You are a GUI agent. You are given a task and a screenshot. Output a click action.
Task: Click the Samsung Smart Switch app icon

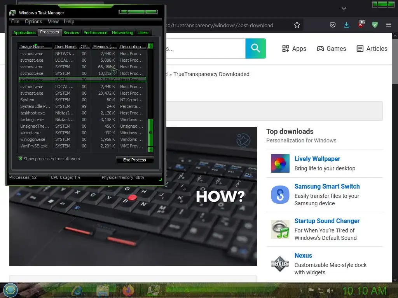tap(280, 195)
